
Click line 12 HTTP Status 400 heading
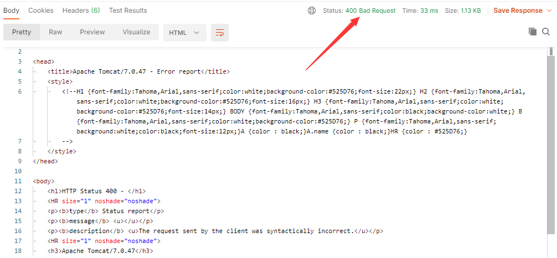tap(97, 191)
